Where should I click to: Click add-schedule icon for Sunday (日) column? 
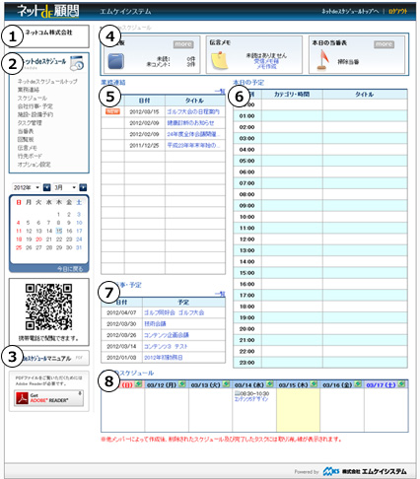138,383
